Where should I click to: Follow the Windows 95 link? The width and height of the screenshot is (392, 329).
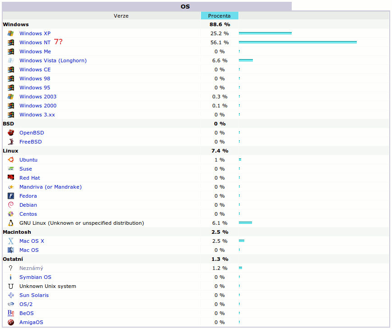pyautogui.click(x=35, y=88)
